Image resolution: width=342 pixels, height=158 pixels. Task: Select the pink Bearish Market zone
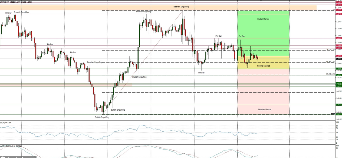tap(263, 98)
